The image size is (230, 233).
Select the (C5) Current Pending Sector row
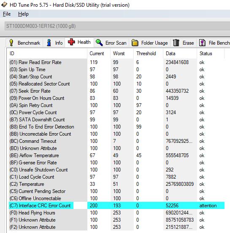tap(117, 191)
